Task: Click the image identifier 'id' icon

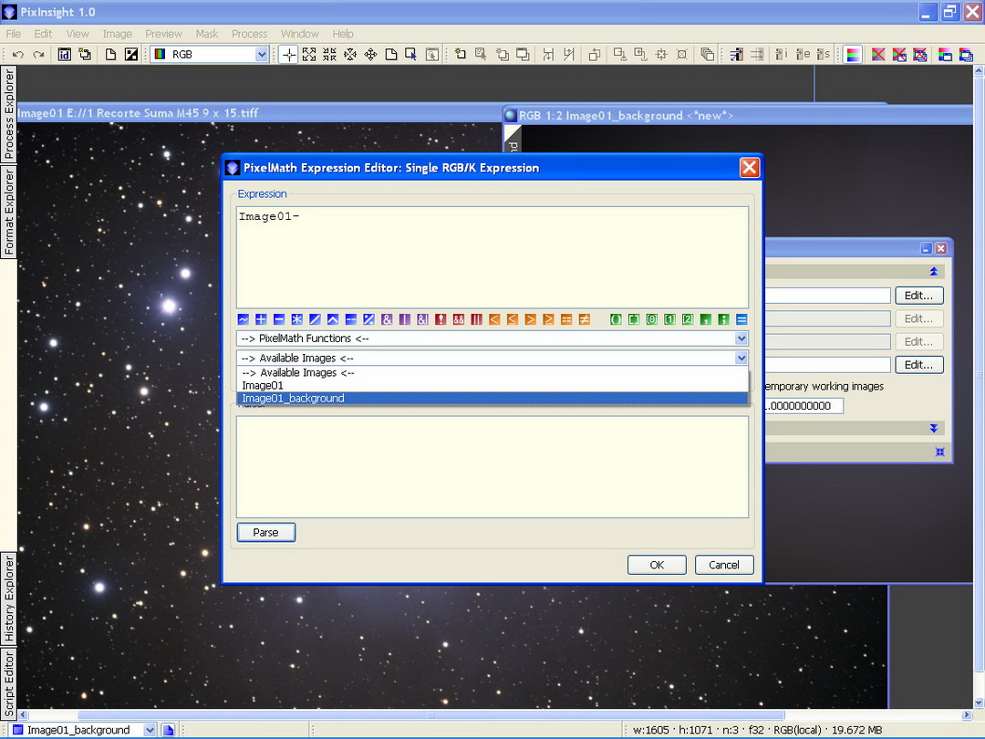Action: click(x=64, y=55)
